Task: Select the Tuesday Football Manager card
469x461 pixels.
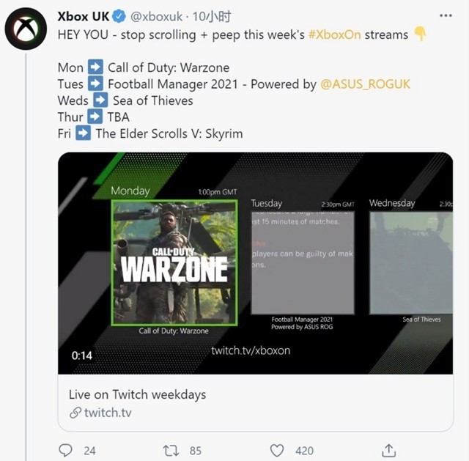Action: pyautogui.click(x=302, y=262)
